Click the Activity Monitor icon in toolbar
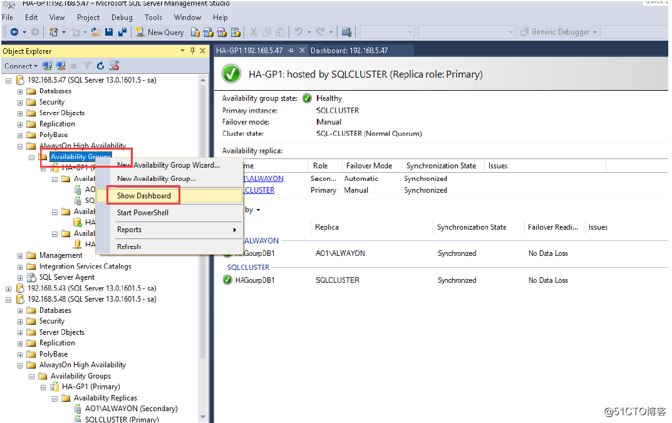This screenshot has width=672, height=423. pos(346,32)
